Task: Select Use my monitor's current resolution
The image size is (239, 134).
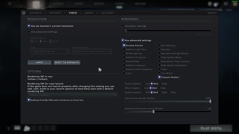Action: tap(29, 26)
